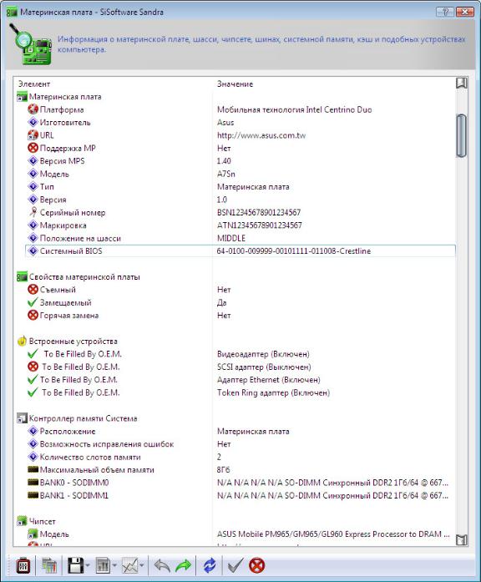Click the red X icon beside Поддержка MP

click(x=33, y=148)
